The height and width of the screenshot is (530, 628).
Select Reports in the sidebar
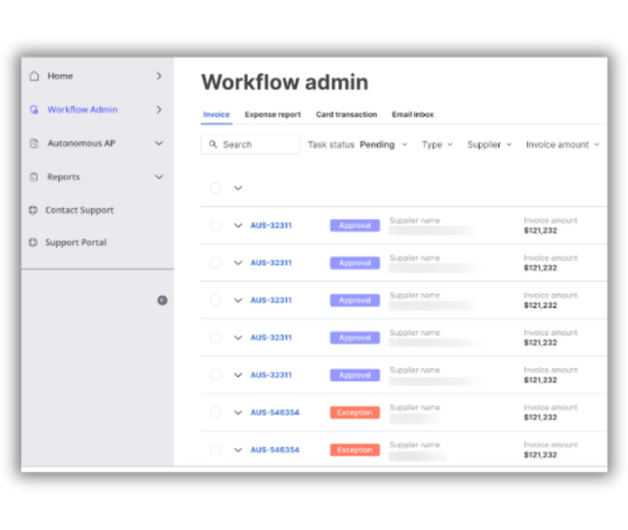point(97,177)
